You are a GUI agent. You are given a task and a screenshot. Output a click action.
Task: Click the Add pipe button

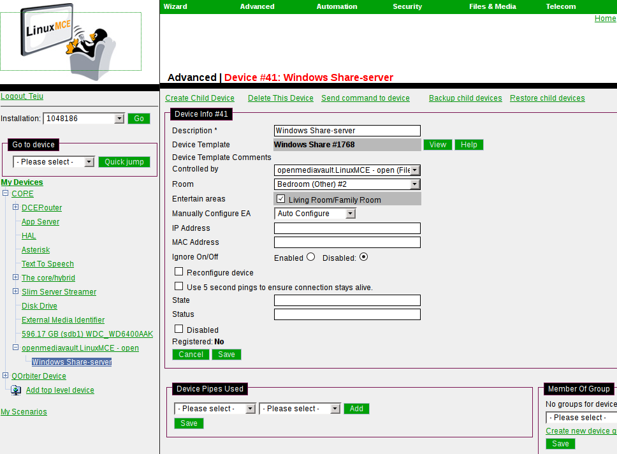pyautogui.click(x=356, y=409)
